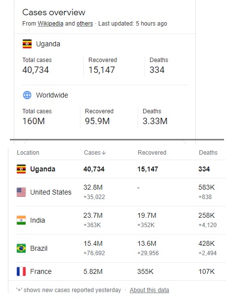The height and width of the screenshot is (300, 226).
Task: Sort table by Recovered column header
Action: pyautogui.click(x=152, y=153)
